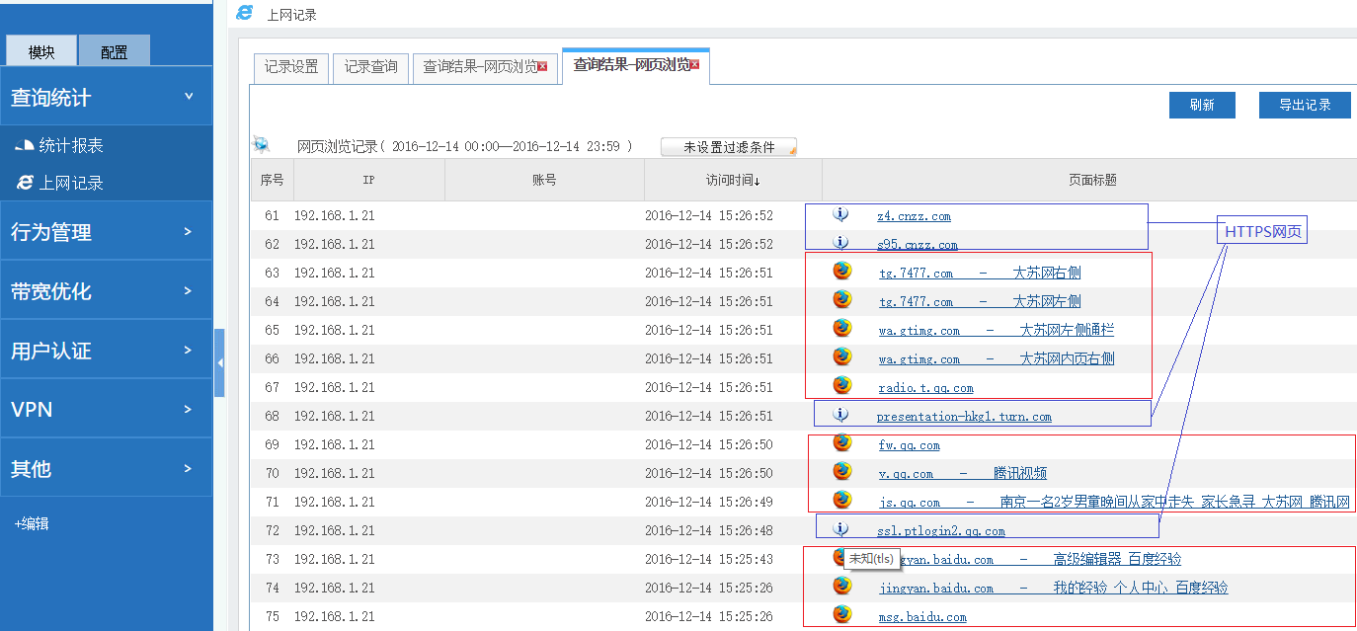Close the active 查询结果-网页浏览 tab
Screen dimensions: 1357x631
tap(695, 65)
